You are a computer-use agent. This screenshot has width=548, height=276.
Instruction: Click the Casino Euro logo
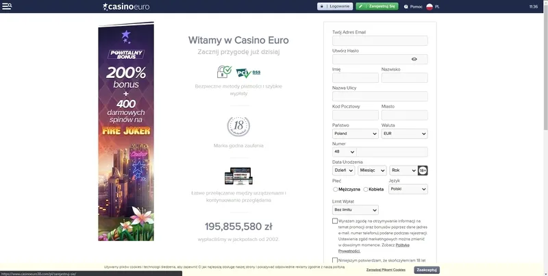click(x=126, y=7)
